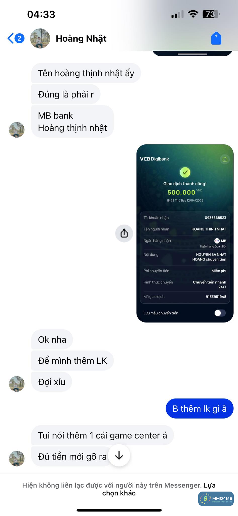Open Hoàng Nhật's profile picture in header

point(40,39)
